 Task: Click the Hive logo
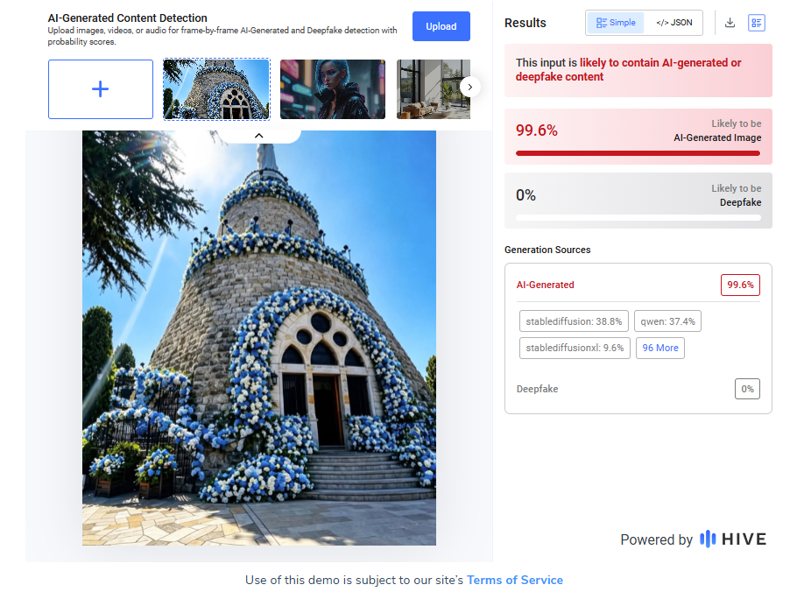tap(733, 539)
